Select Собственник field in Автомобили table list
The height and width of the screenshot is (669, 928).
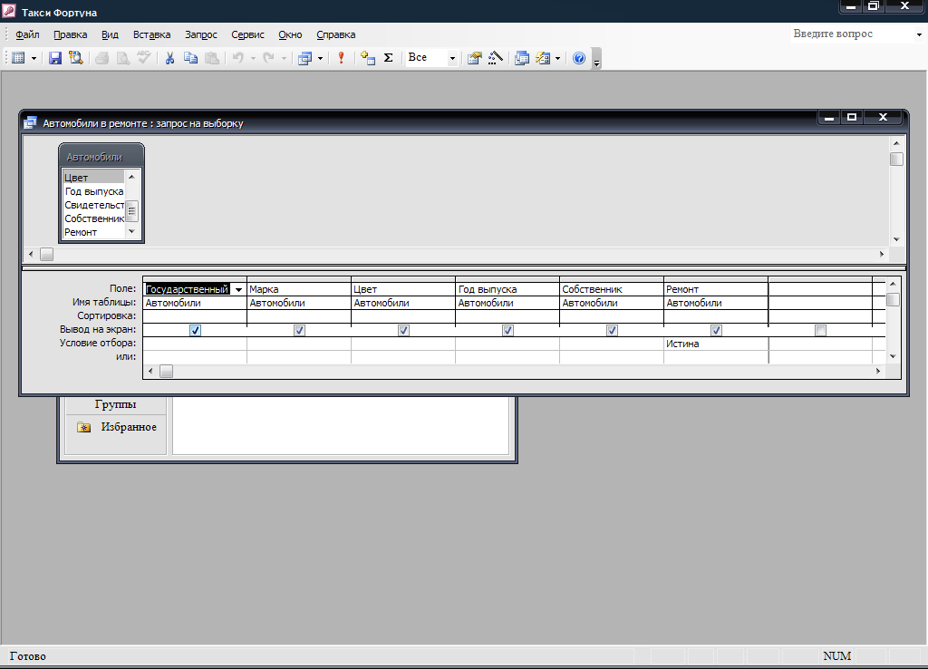pos(93,218)
